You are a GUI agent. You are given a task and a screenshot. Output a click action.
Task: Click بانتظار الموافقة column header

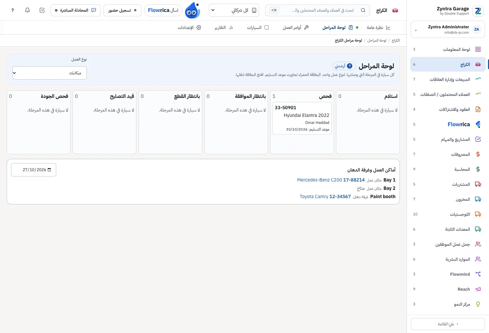pyautogui.click(x=250, y=96)
